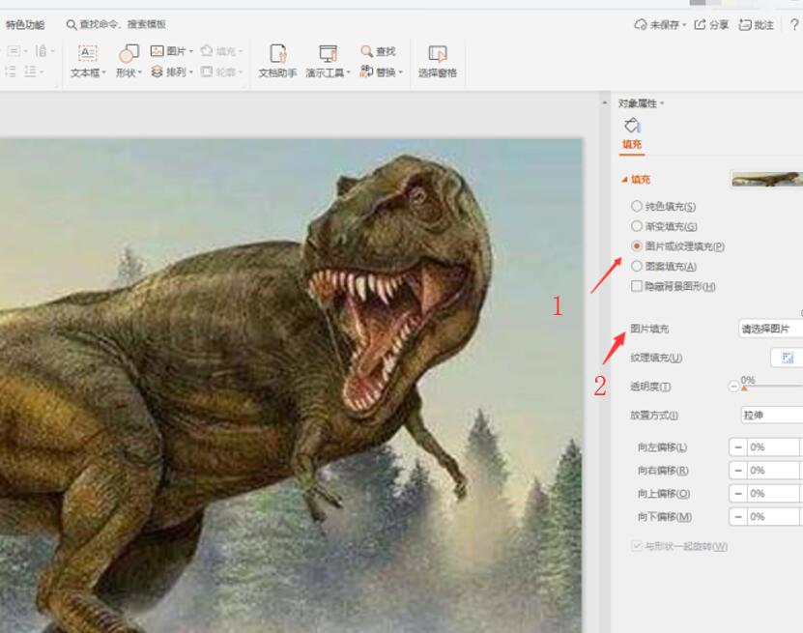803x633 pixels.
Task: Click the 透明度 decrease minus button
Action: (733, 387)
